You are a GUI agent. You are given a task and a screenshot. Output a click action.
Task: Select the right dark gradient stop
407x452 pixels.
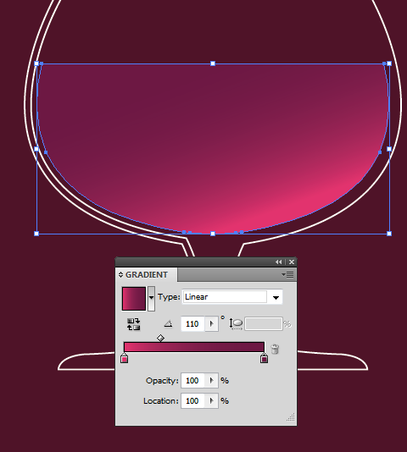click(264, 358)
